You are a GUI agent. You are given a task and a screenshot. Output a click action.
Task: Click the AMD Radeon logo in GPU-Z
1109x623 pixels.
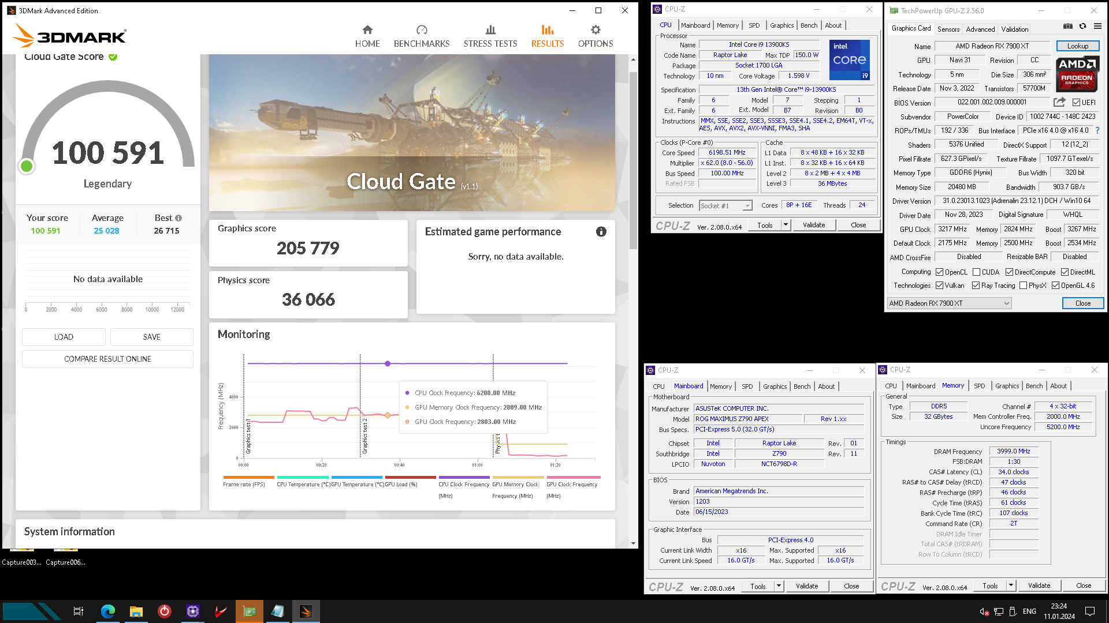[x=1077, y=74]
